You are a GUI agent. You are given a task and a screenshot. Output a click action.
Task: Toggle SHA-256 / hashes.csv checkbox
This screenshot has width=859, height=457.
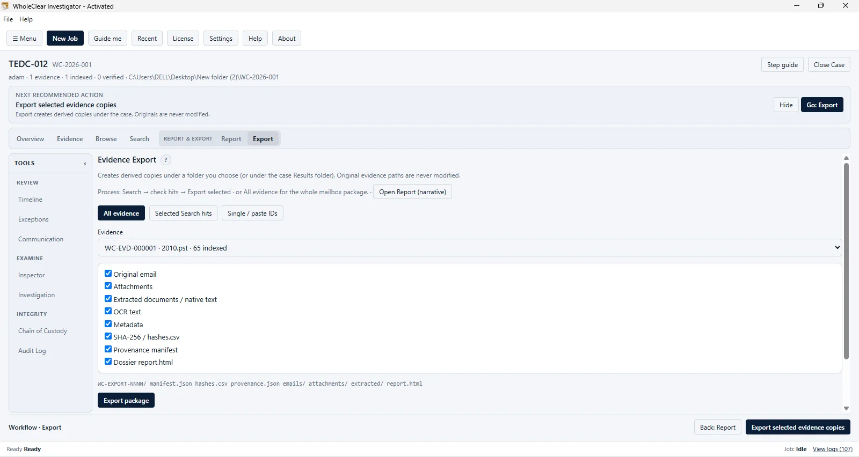(x=108, y=336)
